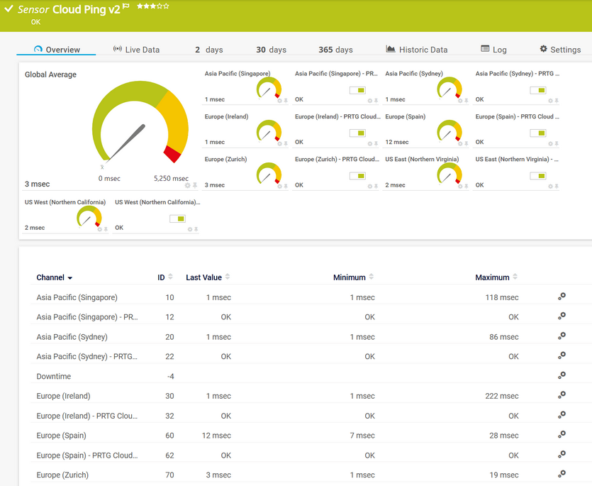The height and width of the screenshot is (486, 592).
Task: Pin the Europe (Ireland) - PRTG Cloud tile
Action: (x=376, y=143)
